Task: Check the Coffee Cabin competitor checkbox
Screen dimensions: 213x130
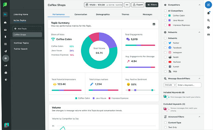Action: click(165, 16)
